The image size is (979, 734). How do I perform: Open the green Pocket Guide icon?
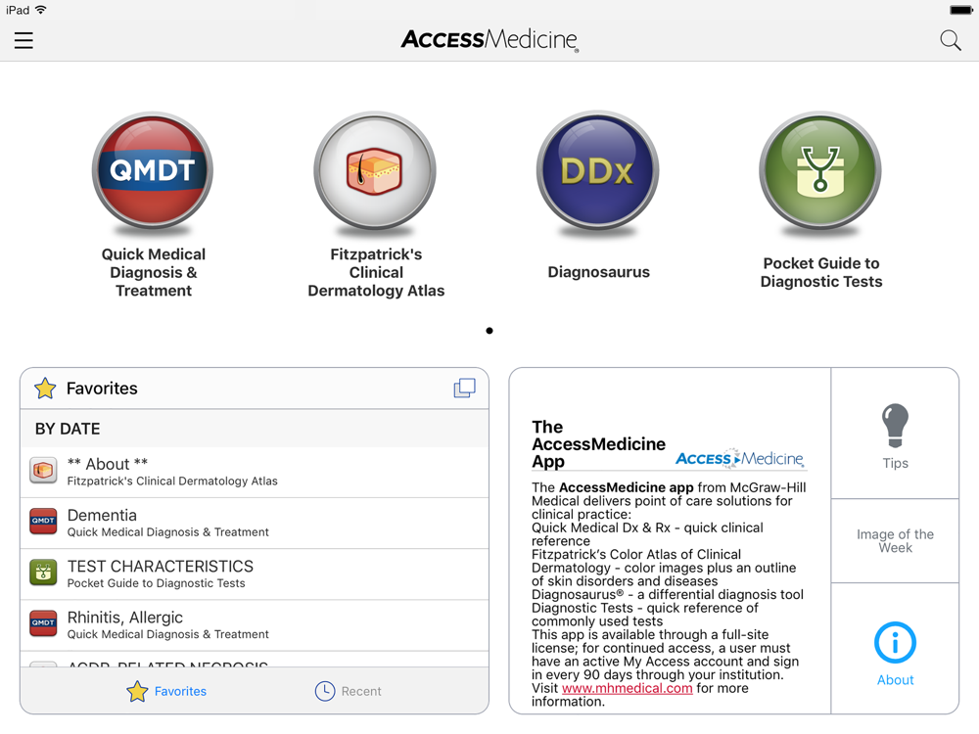tap(820, 170)
